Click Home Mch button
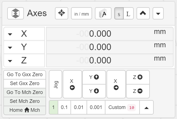 pos(25,110)
